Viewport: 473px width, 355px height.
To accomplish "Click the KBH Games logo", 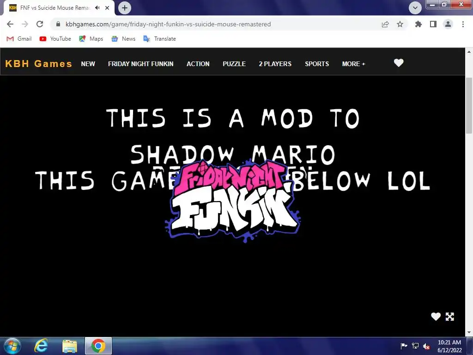I will pos(39,64).
